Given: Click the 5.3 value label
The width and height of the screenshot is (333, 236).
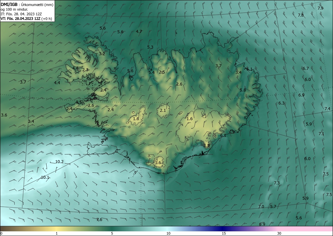Looking at the screenshot, I should 150,47.
